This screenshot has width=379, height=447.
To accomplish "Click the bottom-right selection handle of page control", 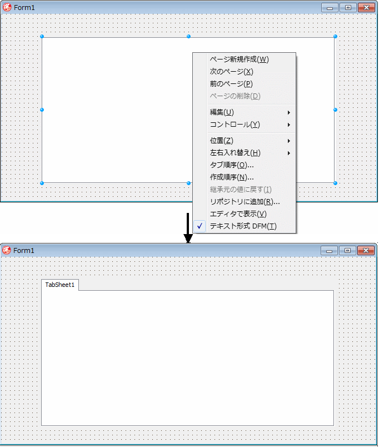I will tap(335, 183).
